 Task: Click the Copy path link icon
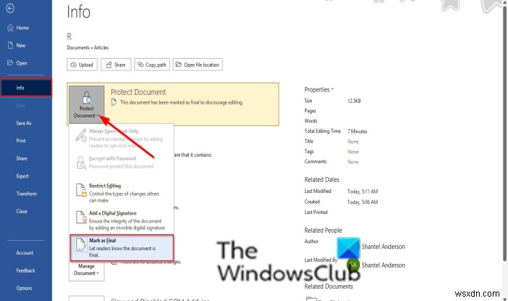(x=140, y=65)
